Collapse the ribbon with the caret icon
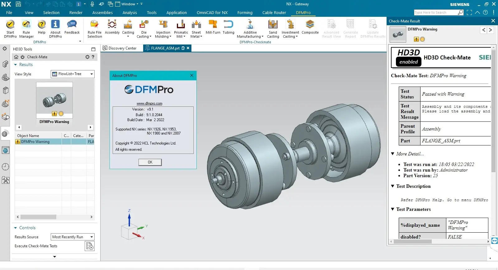This screenshot has width=498, height=270. pyautogui.click(x=477, y=12)
